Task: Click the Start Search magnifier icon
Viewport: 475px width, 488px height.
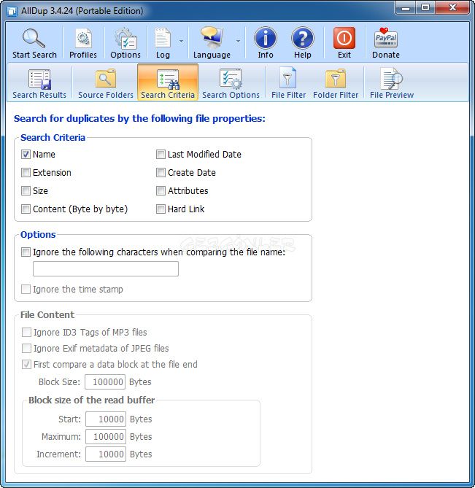Action: [34, 39]
